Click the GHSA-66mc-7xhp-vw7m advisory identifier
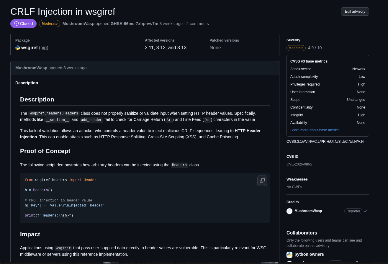Screen dimensions: 388x264 (134, 24)
